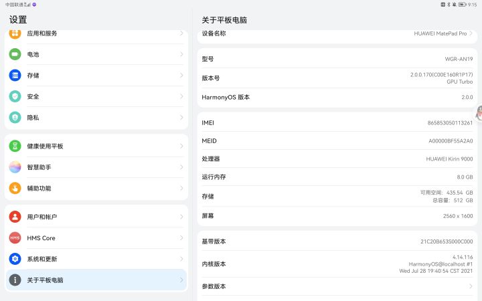Tap the Smart assistant gradient icon
The height and width of the screenshot is (301, 482).
coord(15,167)
